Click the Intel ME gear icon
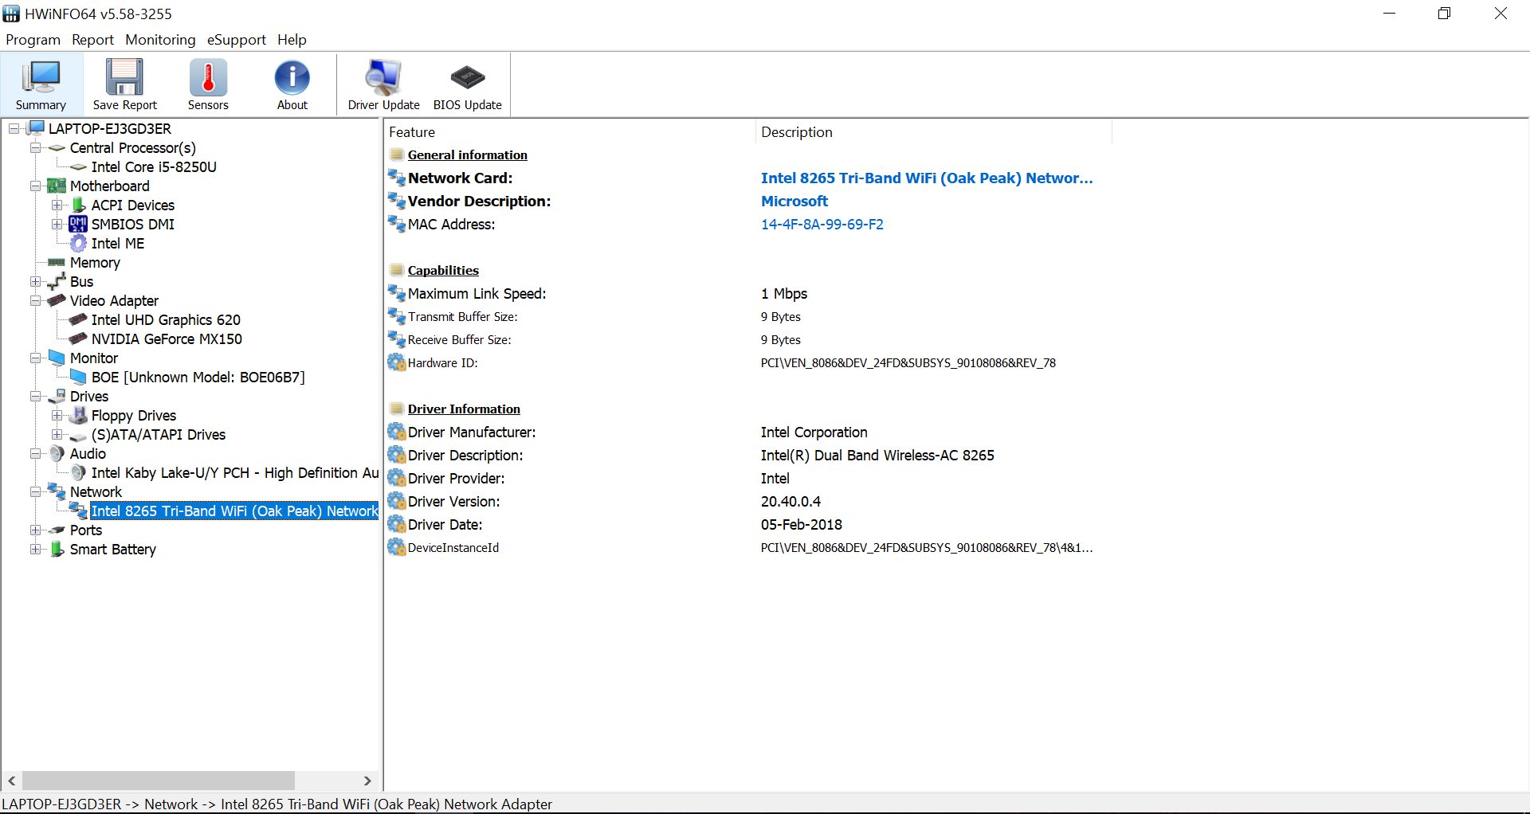Screen dimensions: 1530x814 pyautogui.click(x=78, y=243)
